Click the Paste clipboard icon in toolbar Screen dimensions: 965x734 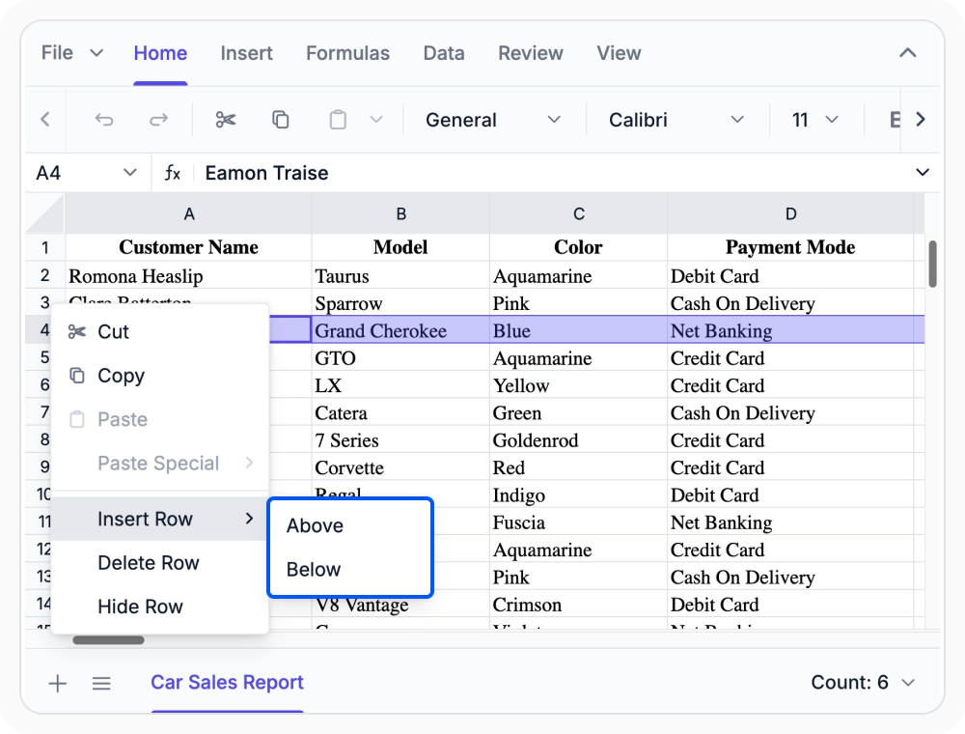[338, 120]
